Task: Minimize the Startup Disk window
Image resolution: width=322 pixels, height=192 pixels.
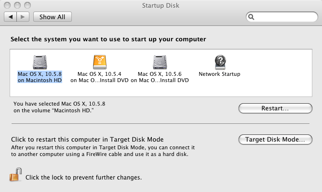Action: [x=17, y=5]
